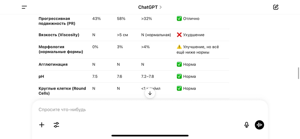Screen dimensions: 300x139
Task: Click the Вязкость (Viscosity) row label
Action: click(x=59, y=35)
